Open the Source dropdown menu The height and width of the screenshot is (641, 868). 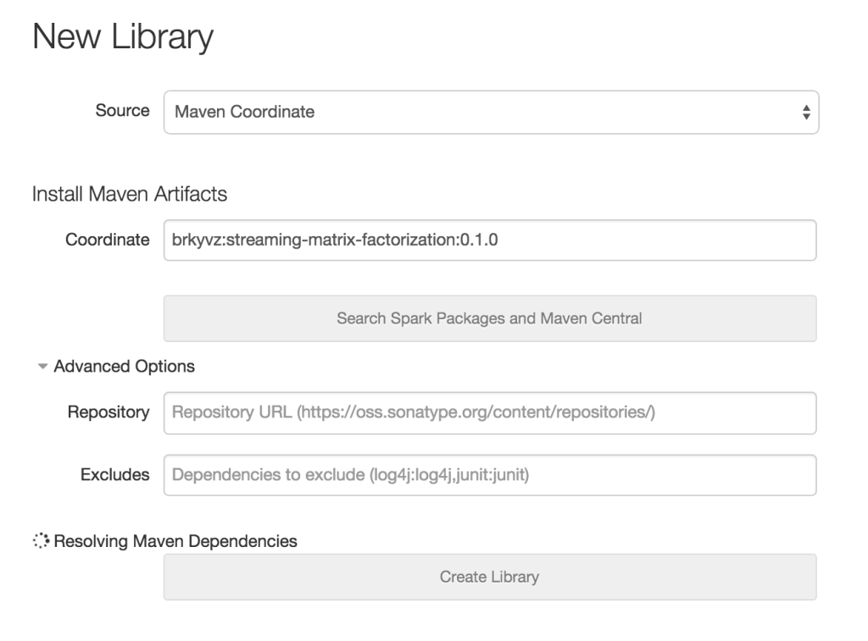point(490,112)
